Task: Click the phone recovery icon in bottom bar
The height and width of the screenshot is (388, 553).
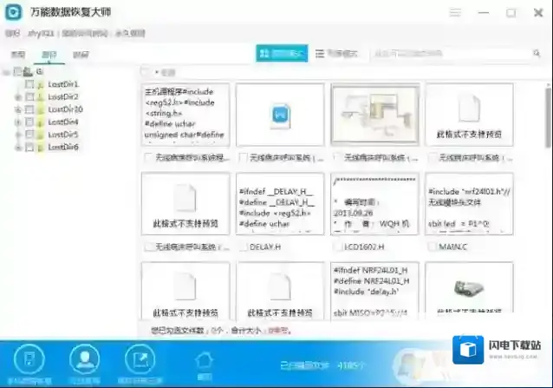Action: click(29, 358)
